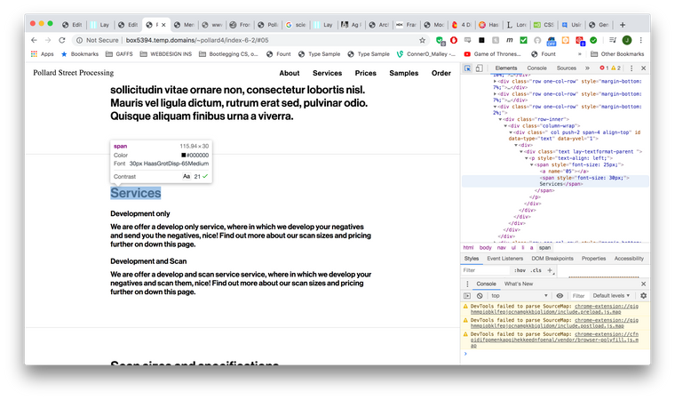The height and width of the screenshot is (400, 675).
Task: Click the Samples link in site navigation
Action: click(403, 73)
